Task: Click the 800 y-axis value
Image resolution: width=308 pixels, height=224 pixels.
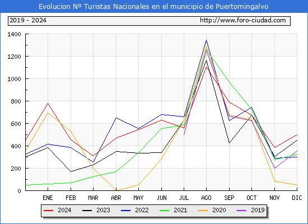Action: click(16, 101)
